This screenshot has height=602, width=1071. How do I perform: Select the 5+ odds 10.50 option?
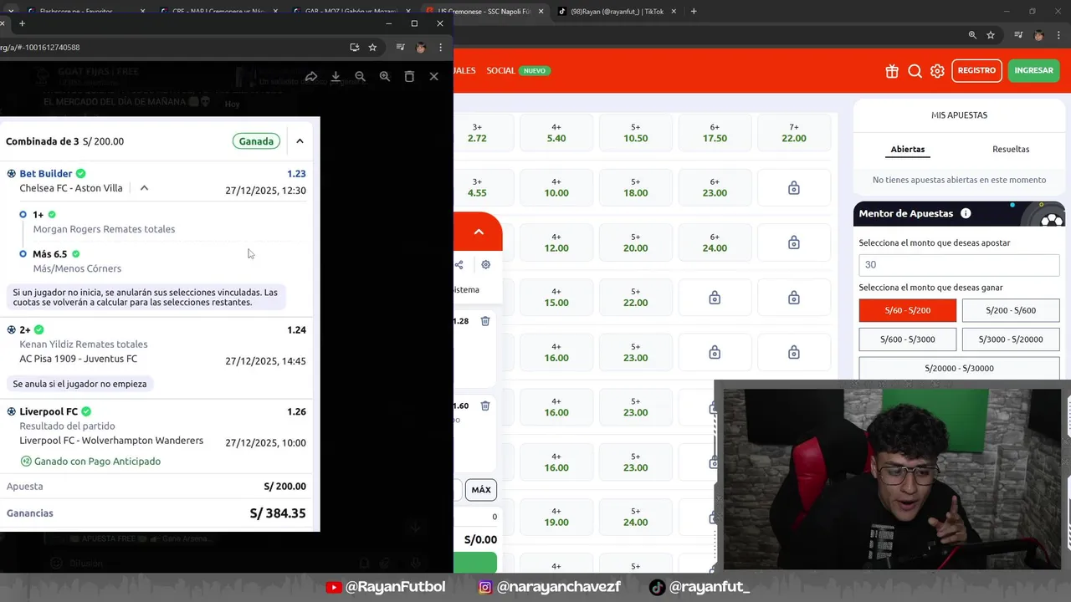tap(635, 133)
